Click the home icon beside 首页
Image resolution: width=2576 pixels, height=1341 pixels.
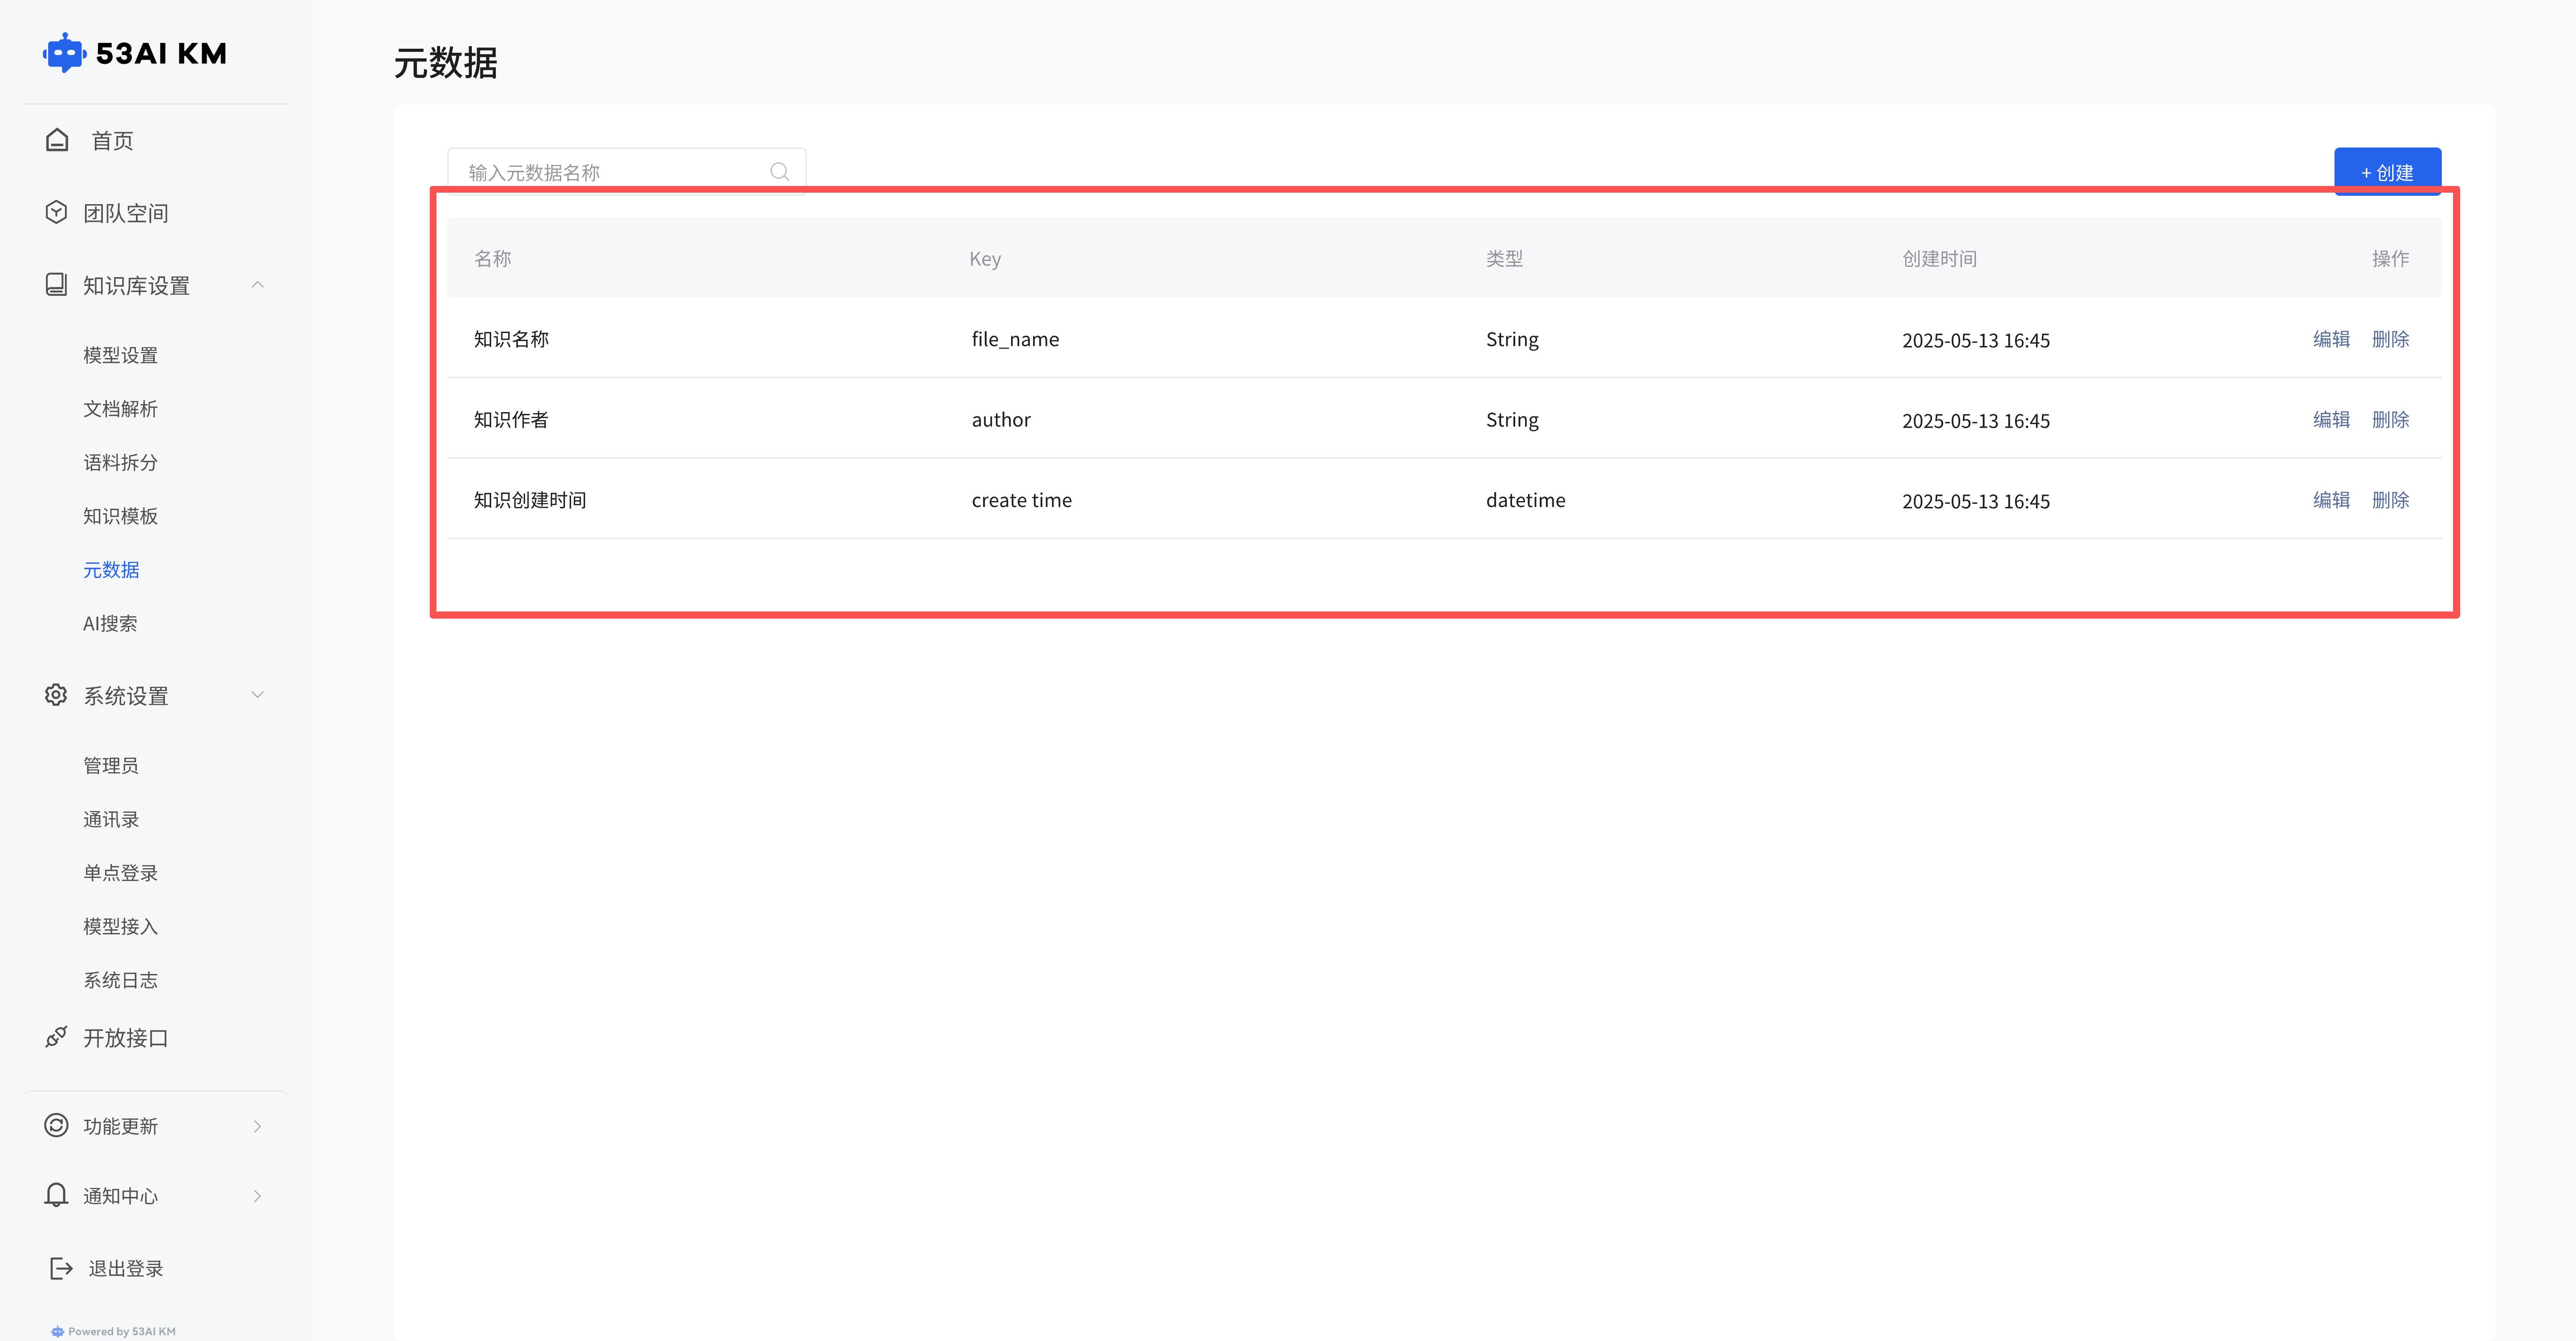[57, 140]
